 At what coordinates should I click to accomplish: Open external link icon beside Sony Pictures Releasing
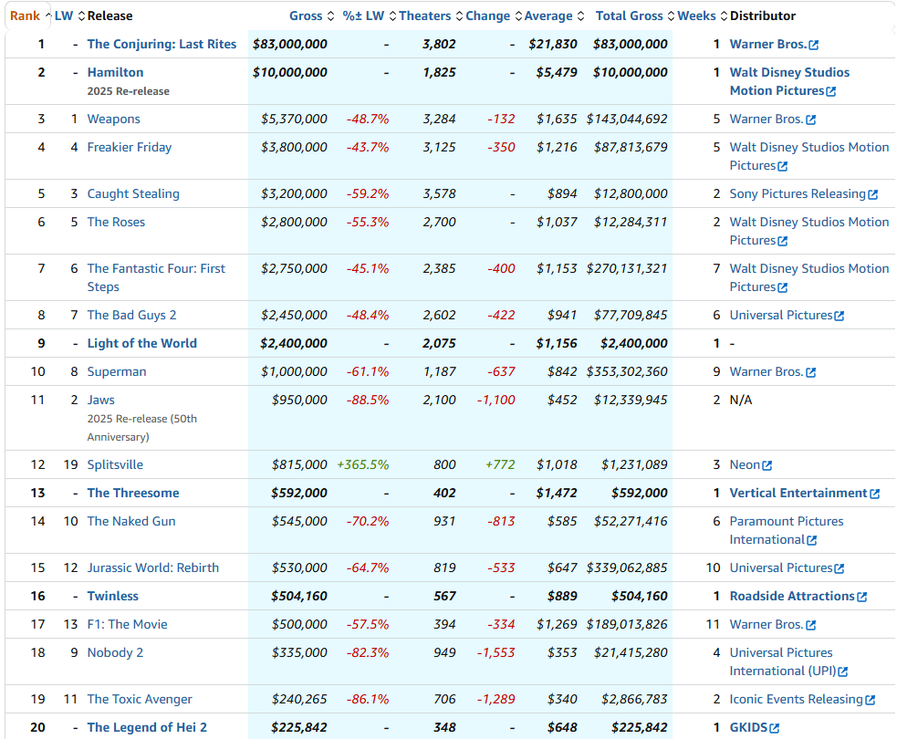pos(873,194)
